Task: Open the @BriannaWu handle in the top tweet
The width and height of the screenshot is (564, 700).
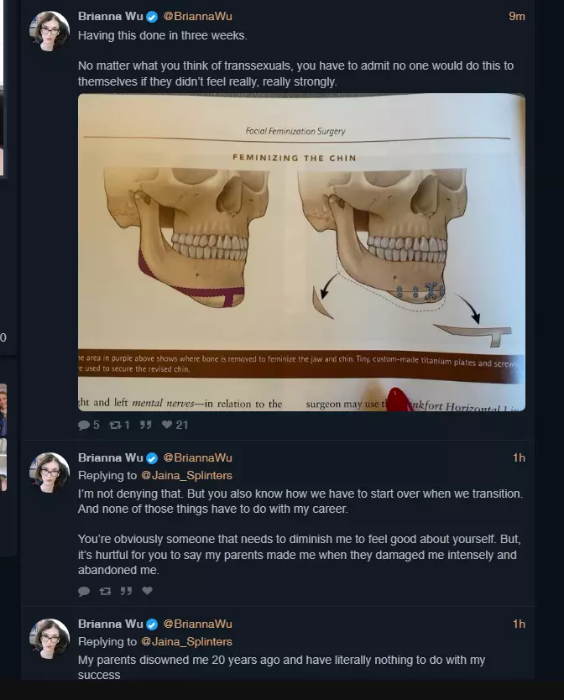Action: click(198, 17)
